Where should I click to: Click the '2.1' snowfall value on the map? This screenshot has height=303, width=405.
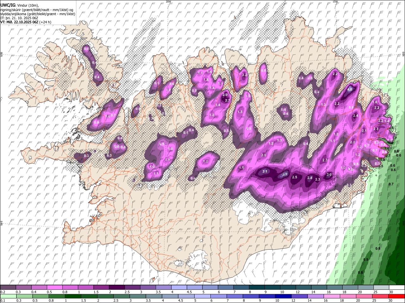click(364, 131)
